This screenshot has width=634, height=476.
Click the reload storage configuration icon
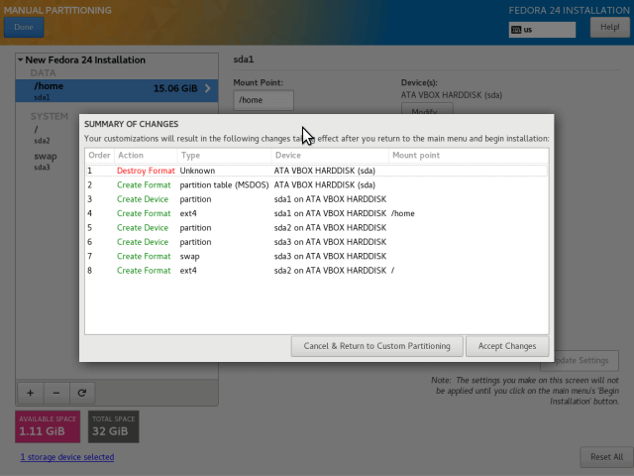(82, 393)
